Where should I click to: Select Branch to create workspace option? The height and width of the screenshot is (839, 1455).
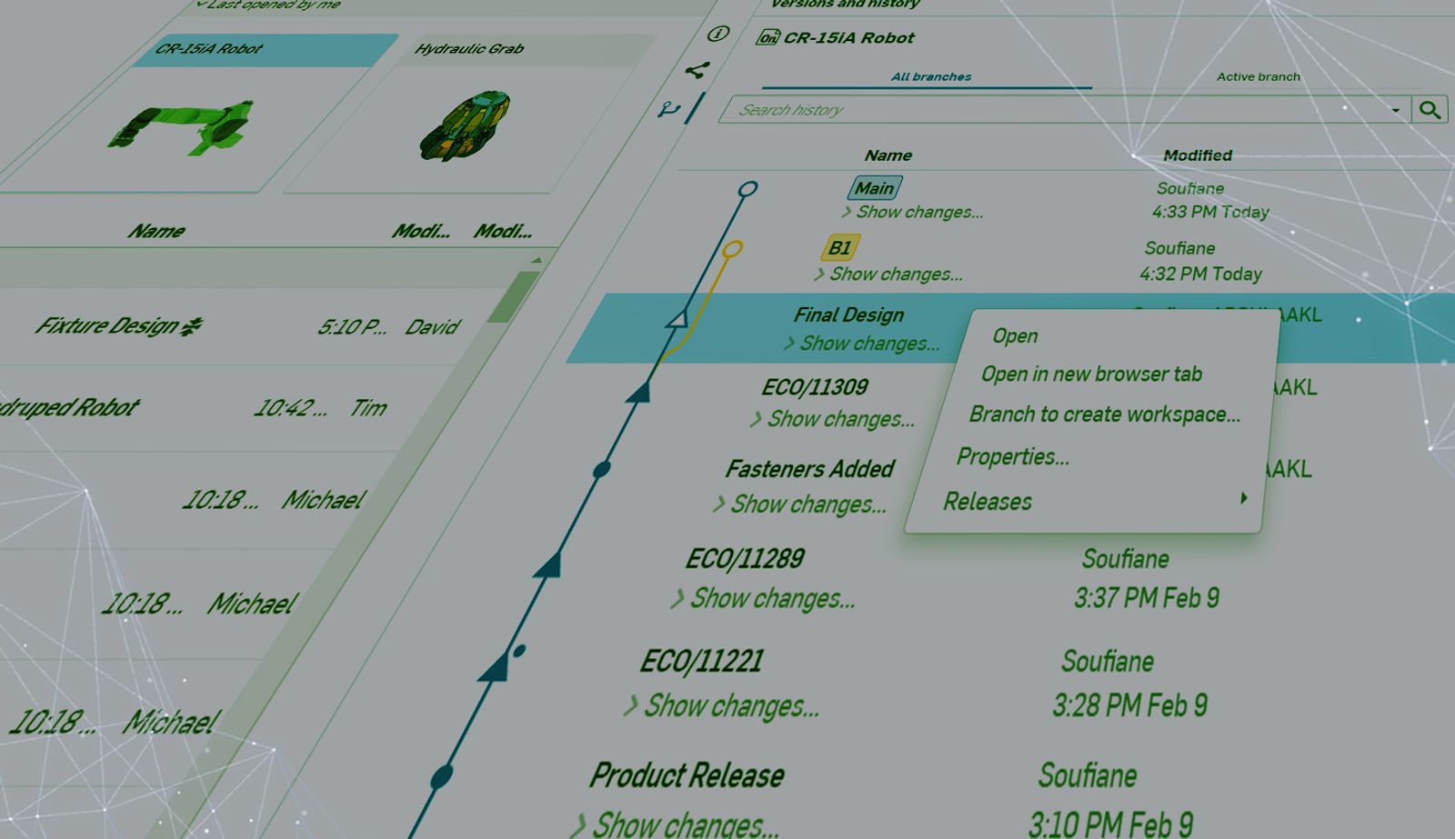pyautogui.click(x=1104, y=415)
